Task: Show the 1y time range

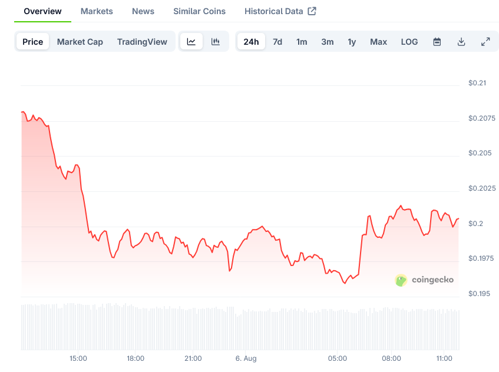Action: [x=352, y=42]
